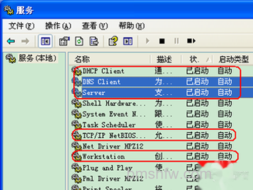Screen dimensions: 253x190
Task: Click the Back arrow toolbar icon
Action: click(11, 41)
